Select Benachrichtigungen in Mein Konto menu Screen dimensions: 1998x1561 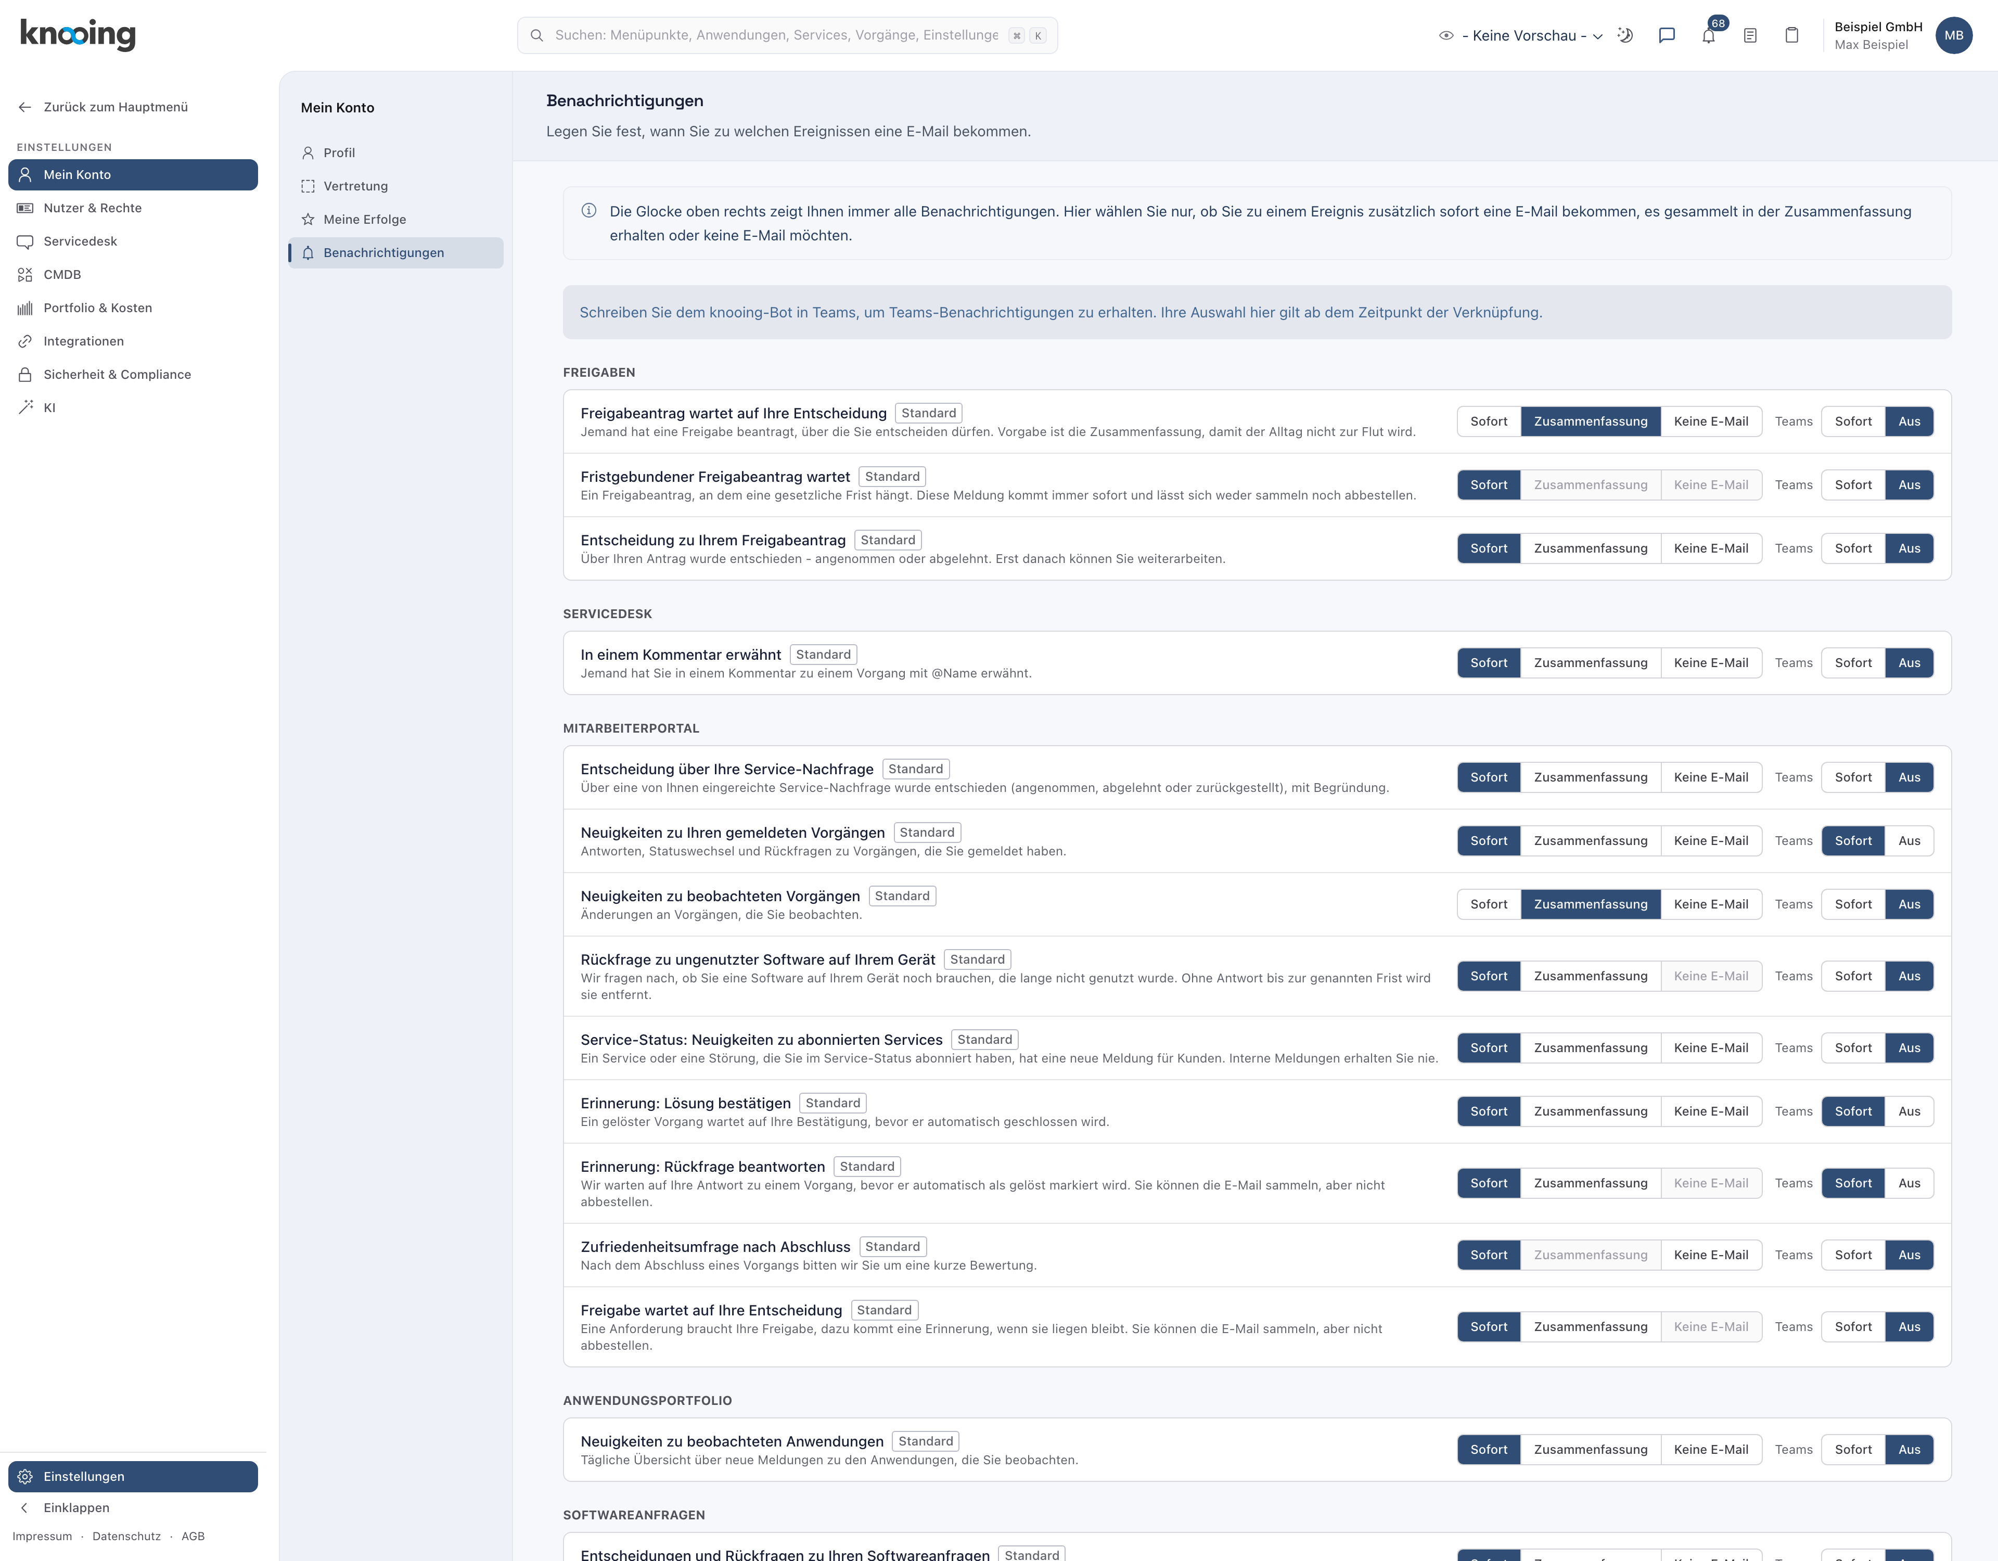pyautogui.click(x=396, y=253)
